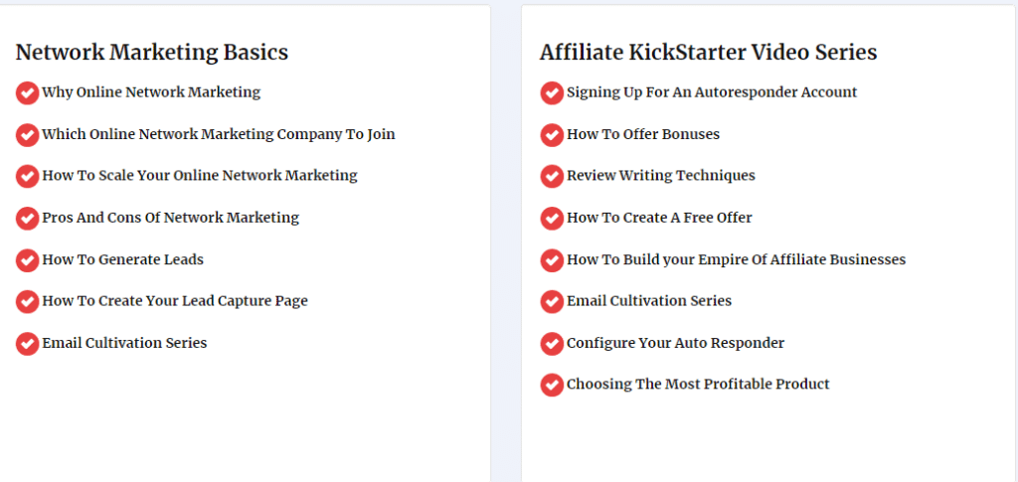Screen dimensions: 1018x482
Task: Click check icon next to How To Create Your Lead Capture Page
Action: [x=27, y=302]
